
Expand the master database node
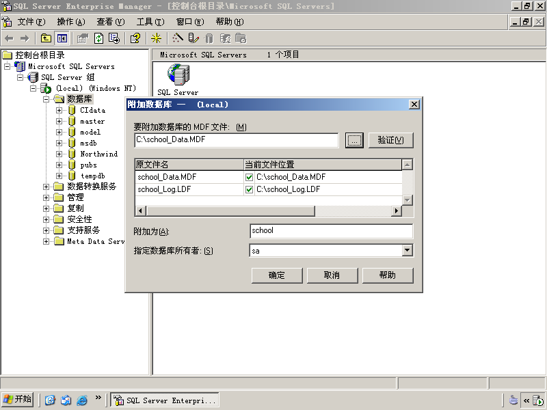(59, 122)
